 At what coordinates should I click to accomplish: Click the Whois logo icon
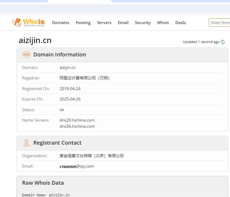28,22
